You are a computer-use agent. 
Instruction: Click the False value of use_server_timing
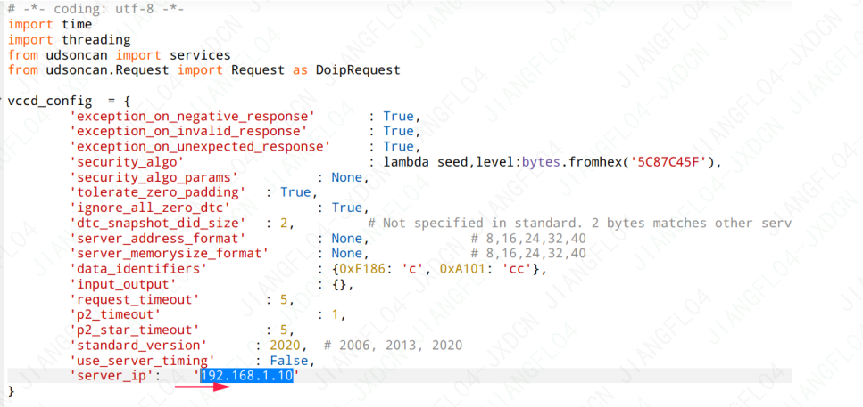pyautogui.click(x=292, y=361)
